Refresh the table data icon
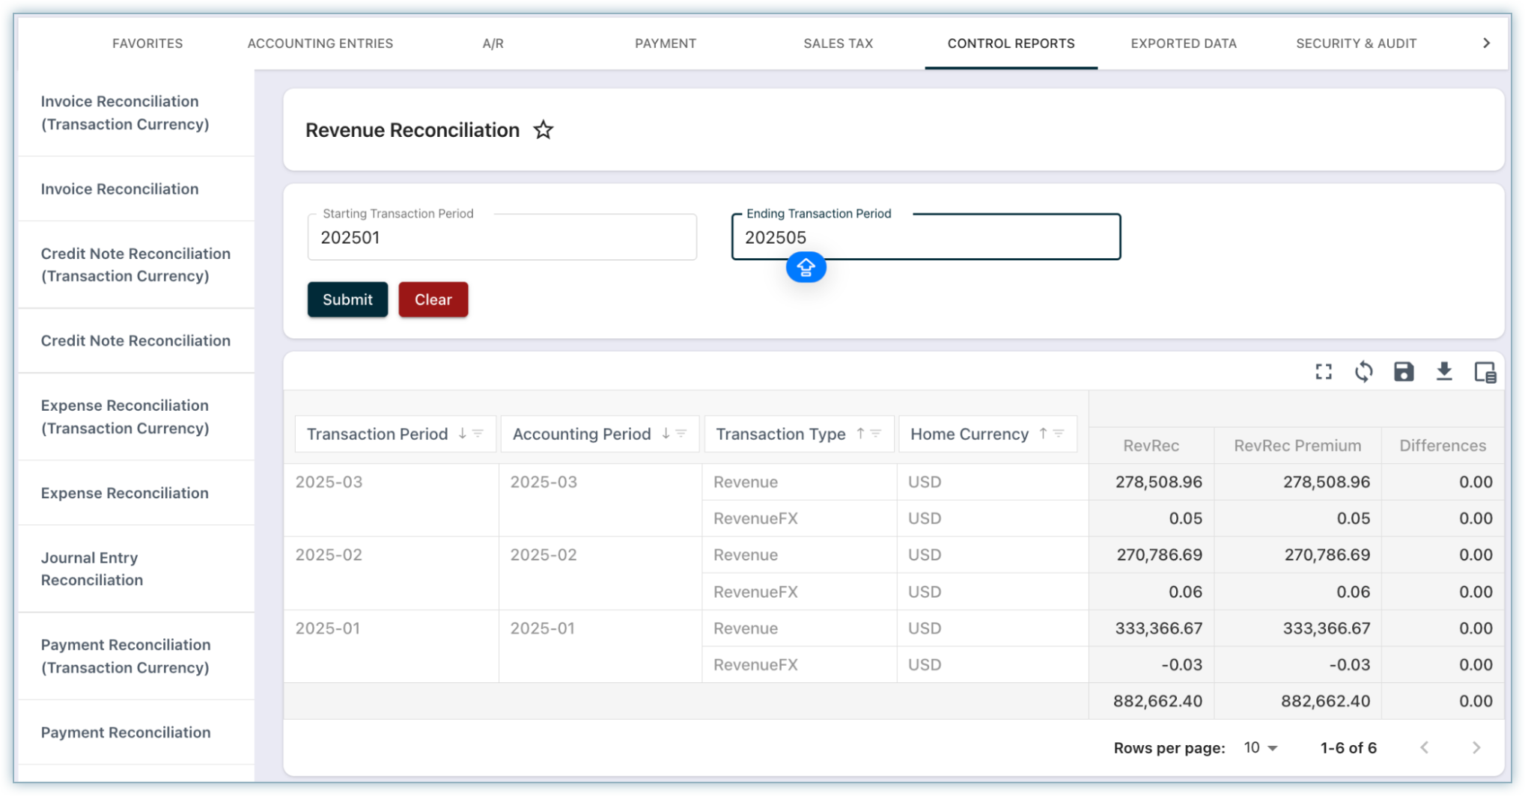This screenshot has width=1525, height=796. click(1363, 372)
